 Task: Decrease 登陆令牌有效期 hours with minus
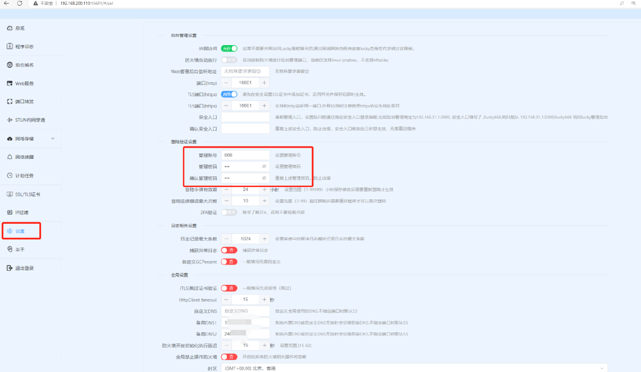(227, 190)
